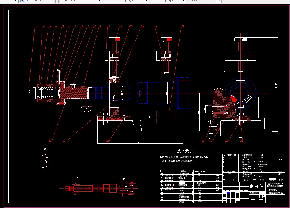Viewport: 290px width, 208px height.
Task: Select part balloon number 13
Action: coord(120,26)
